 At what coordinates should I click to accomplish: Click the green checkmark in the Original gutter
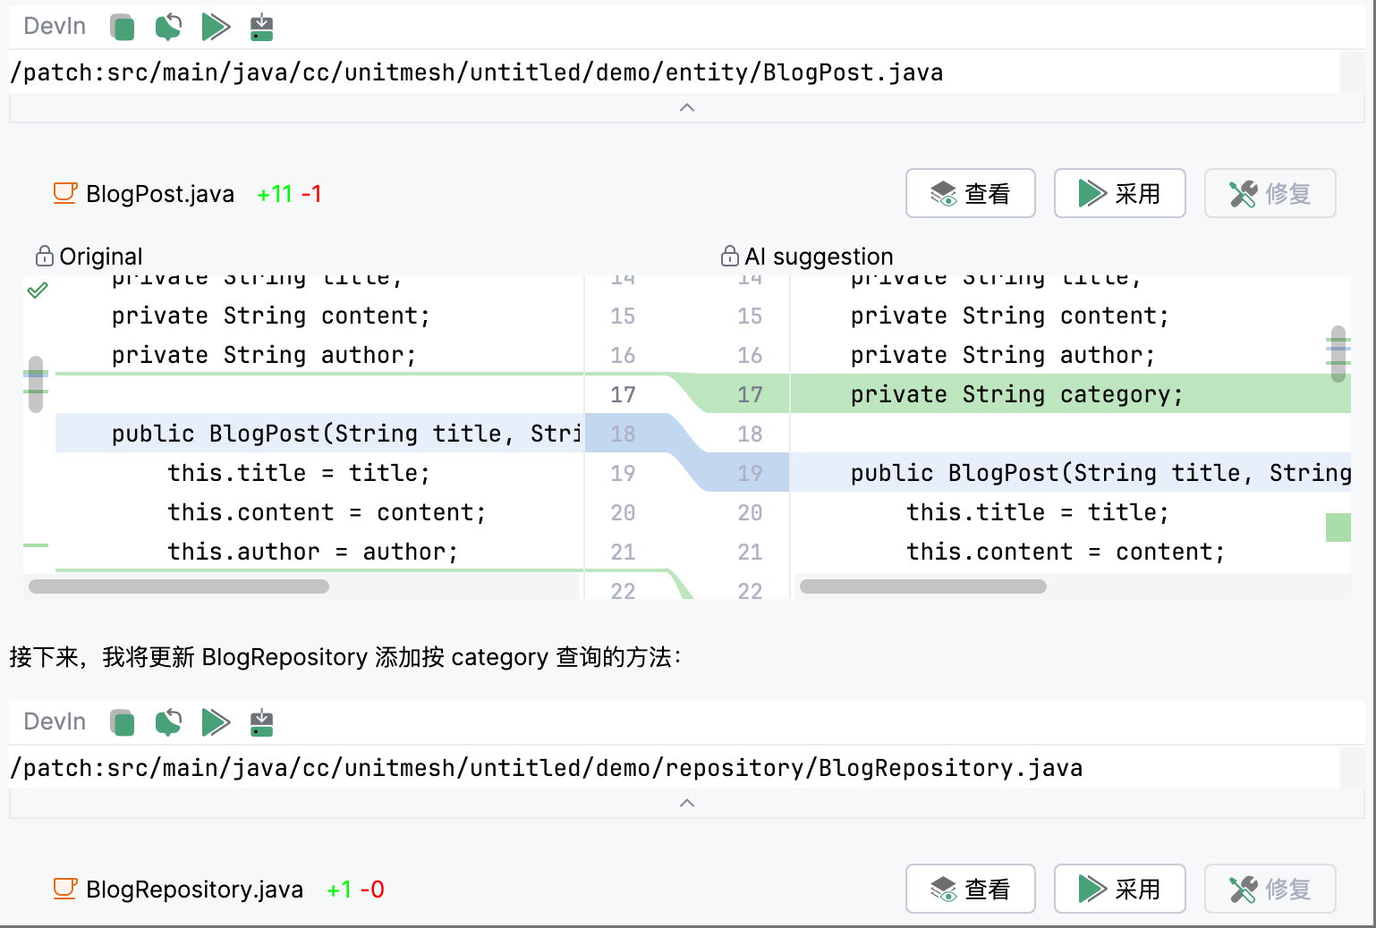[38, 291]
